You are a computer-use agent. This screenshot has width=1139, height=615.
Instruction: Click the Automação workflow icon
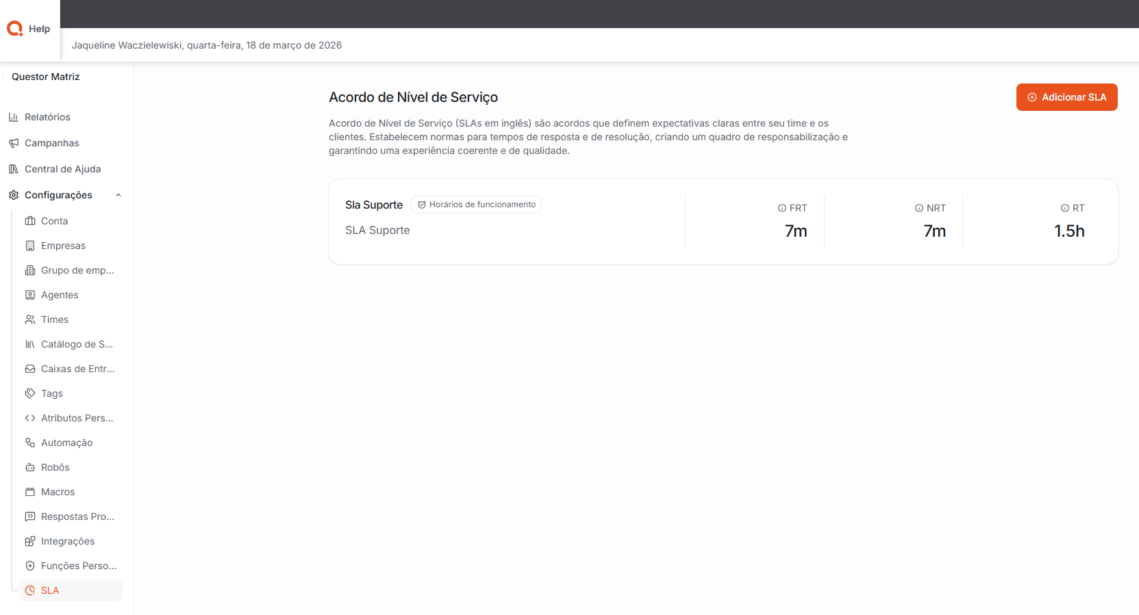(30, 443)
